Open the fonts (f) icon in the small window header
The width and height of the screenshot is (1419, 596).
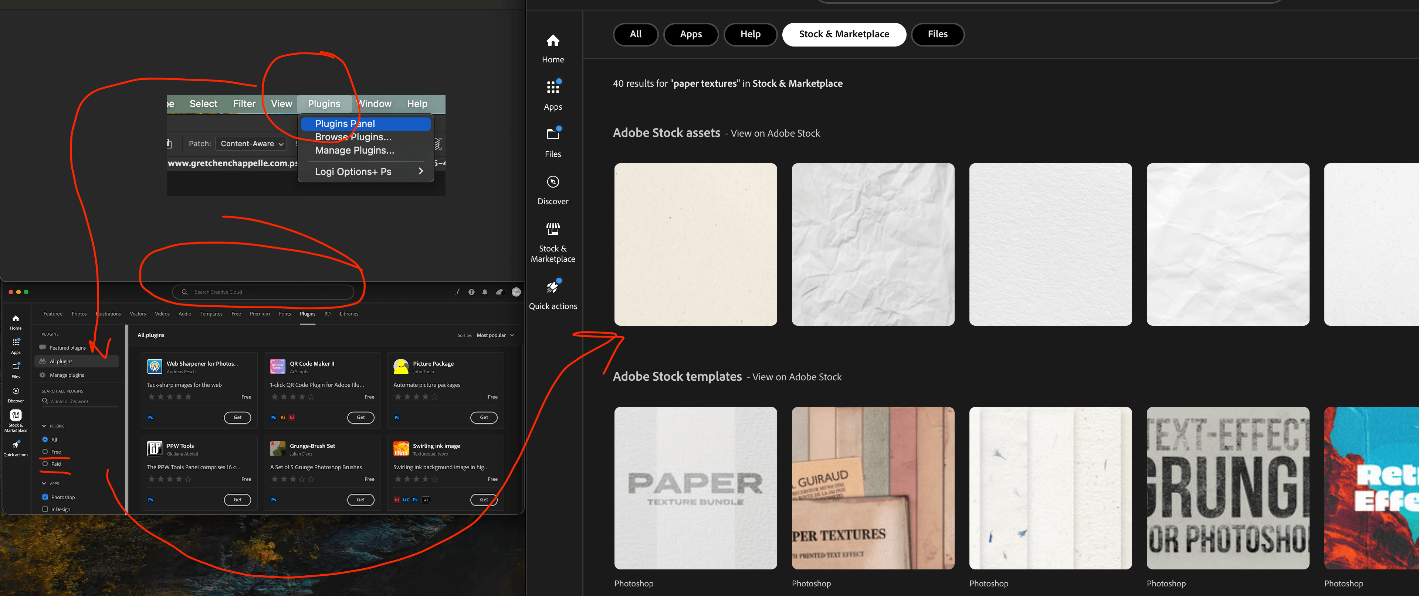pos(457,292)
